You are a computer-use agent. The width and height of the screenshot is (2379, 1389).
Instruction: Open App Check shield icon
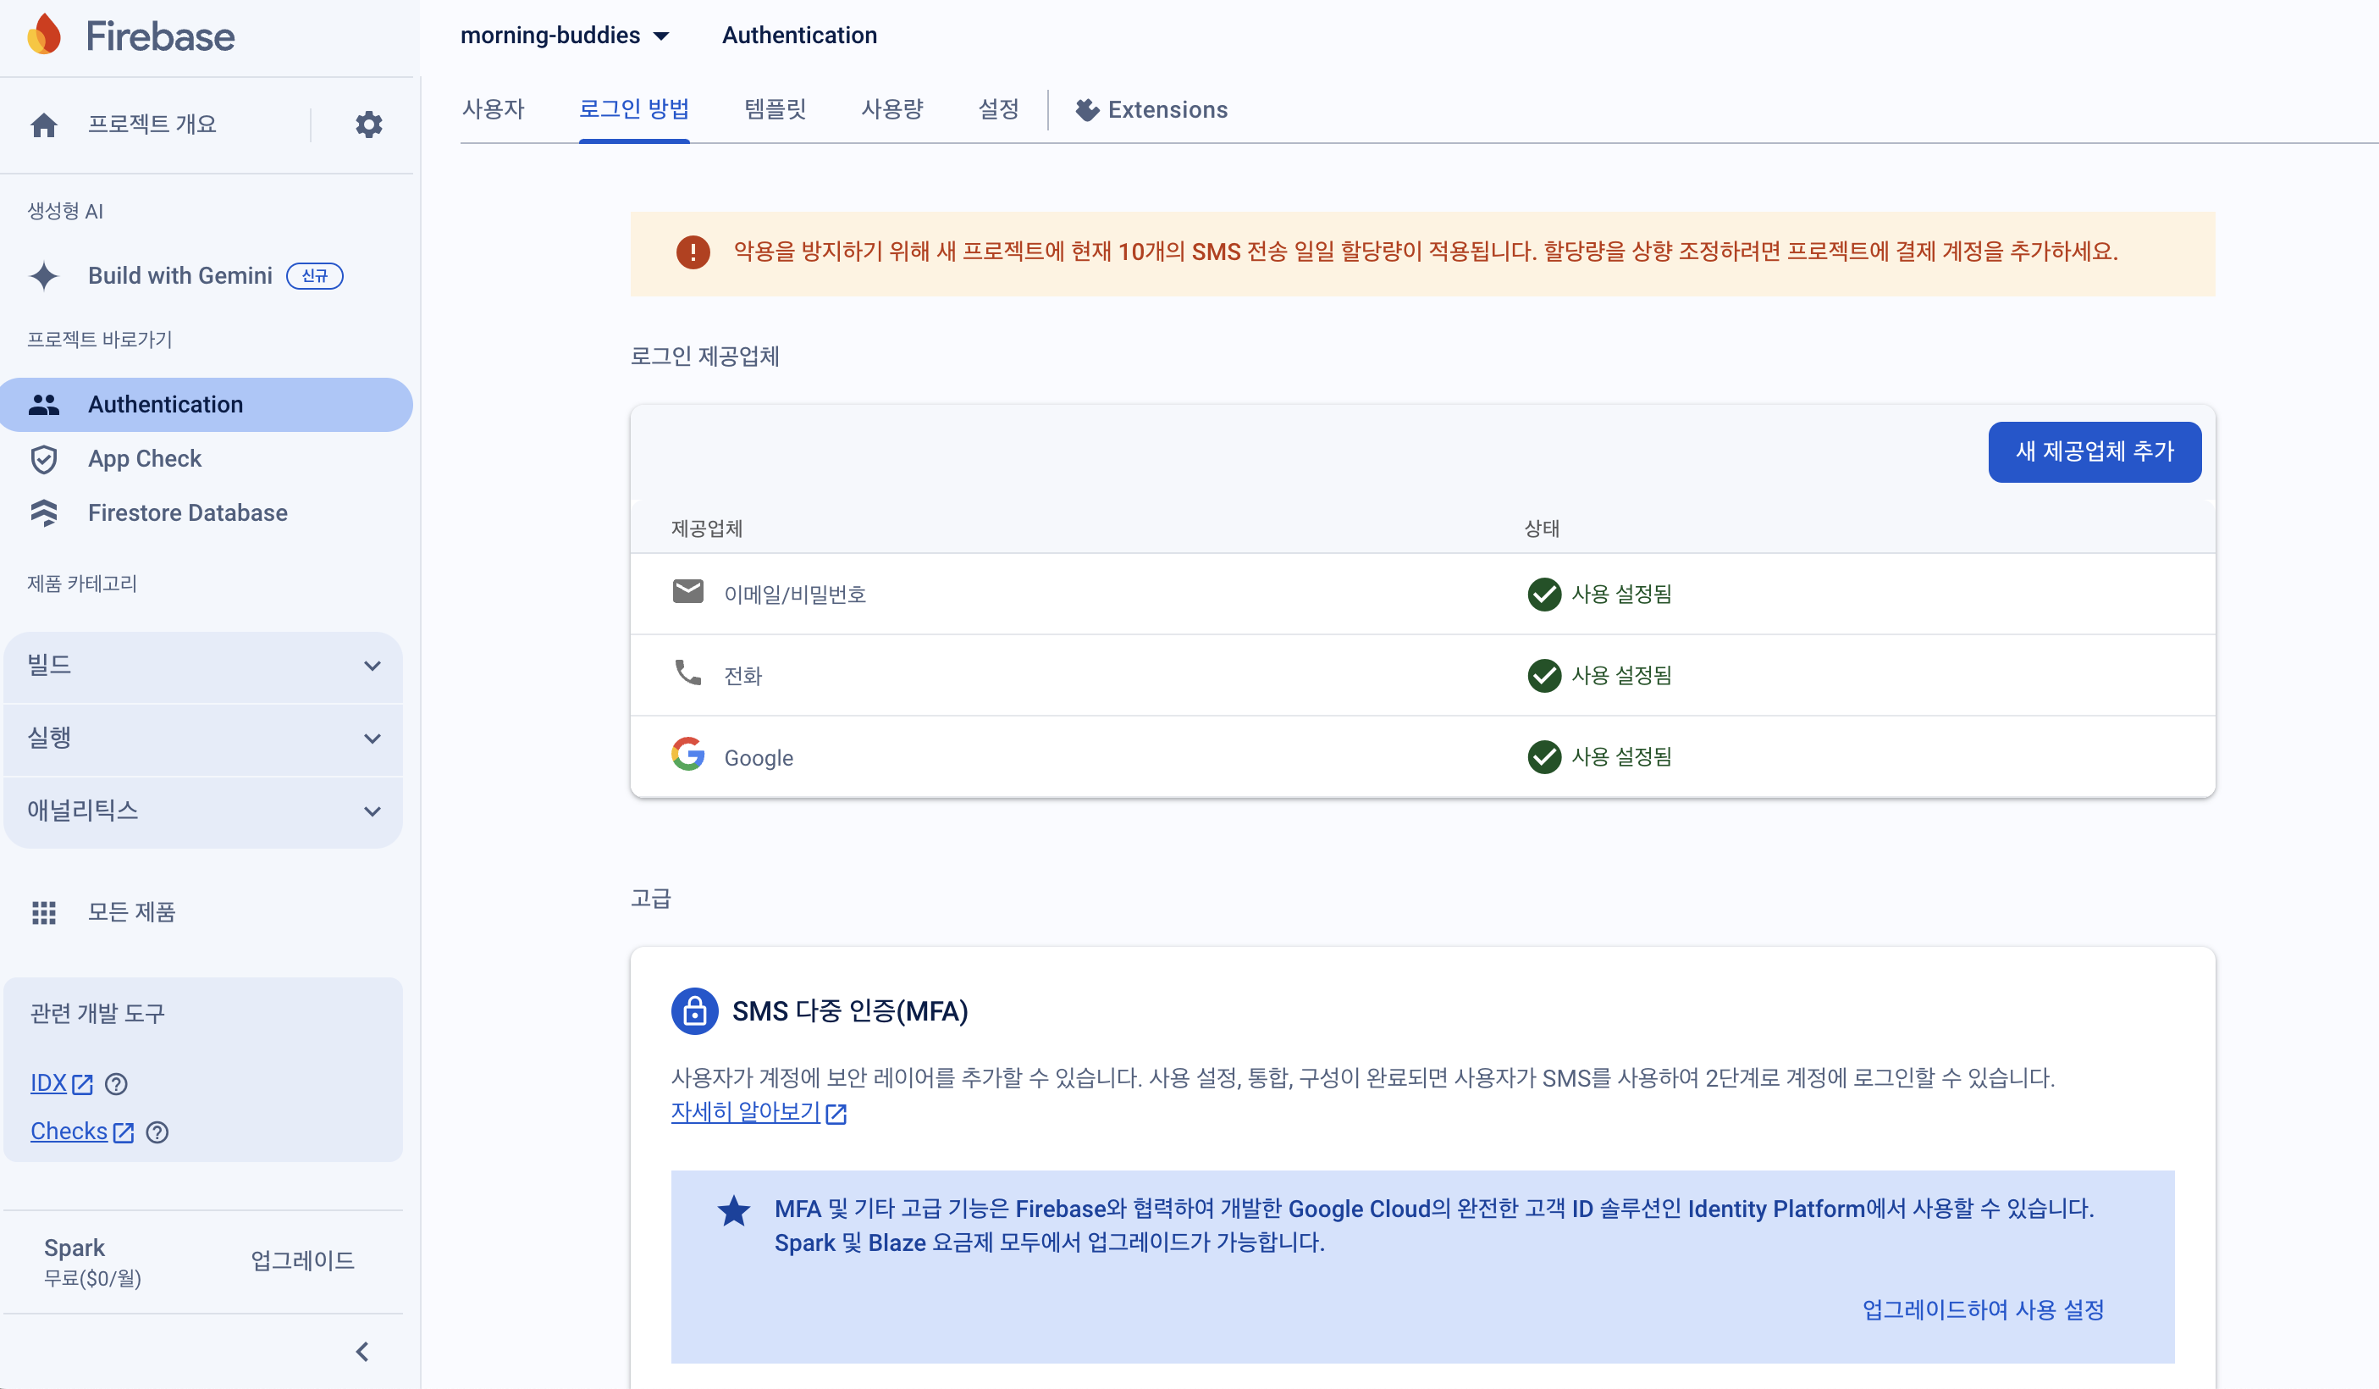pyautogui.click(x=44, y=459)
